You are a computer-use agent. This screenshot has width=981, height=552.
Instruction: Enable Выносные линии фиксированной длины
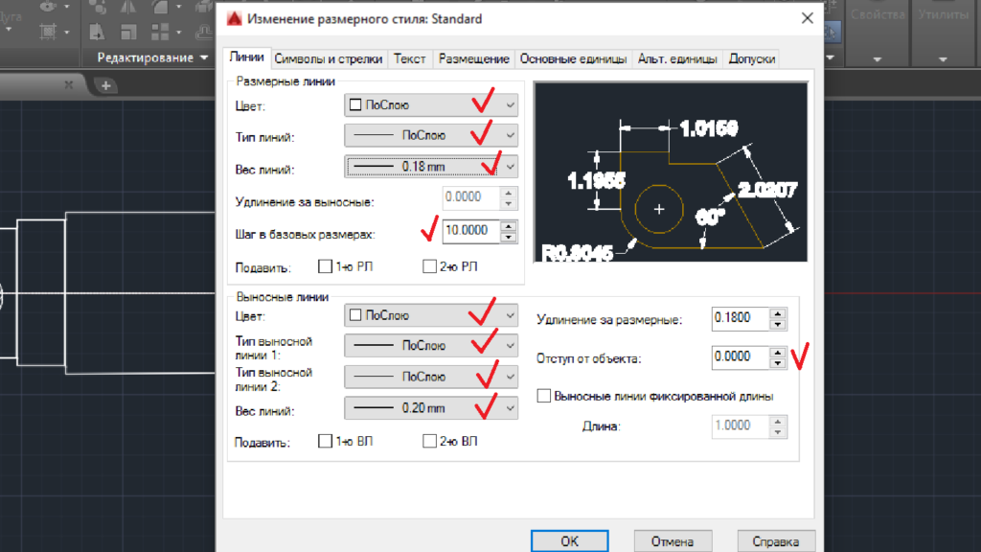pyautogui.click(x=545, y=396)
